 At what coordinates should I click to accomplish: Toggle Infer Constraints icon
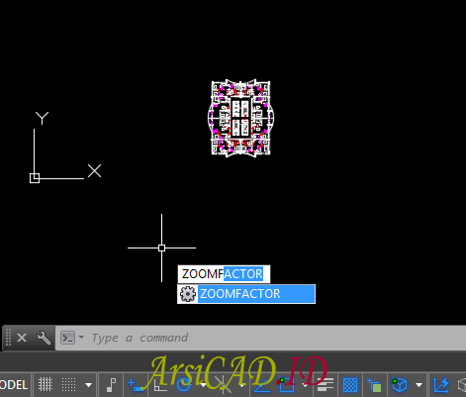pos(112,385)
